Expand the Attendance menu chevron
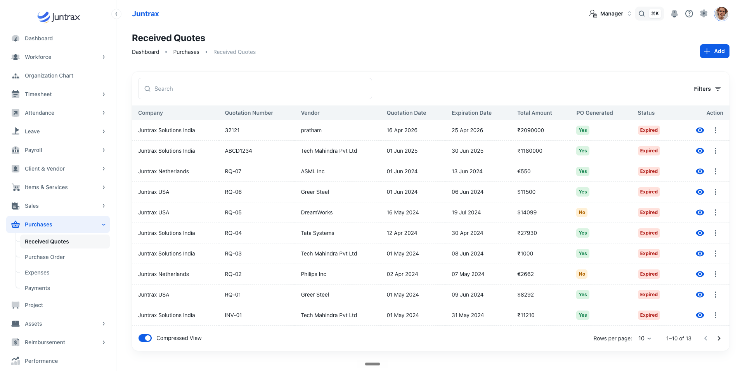The height and width of the screenshot is (371, 745). tap(104, 113)
